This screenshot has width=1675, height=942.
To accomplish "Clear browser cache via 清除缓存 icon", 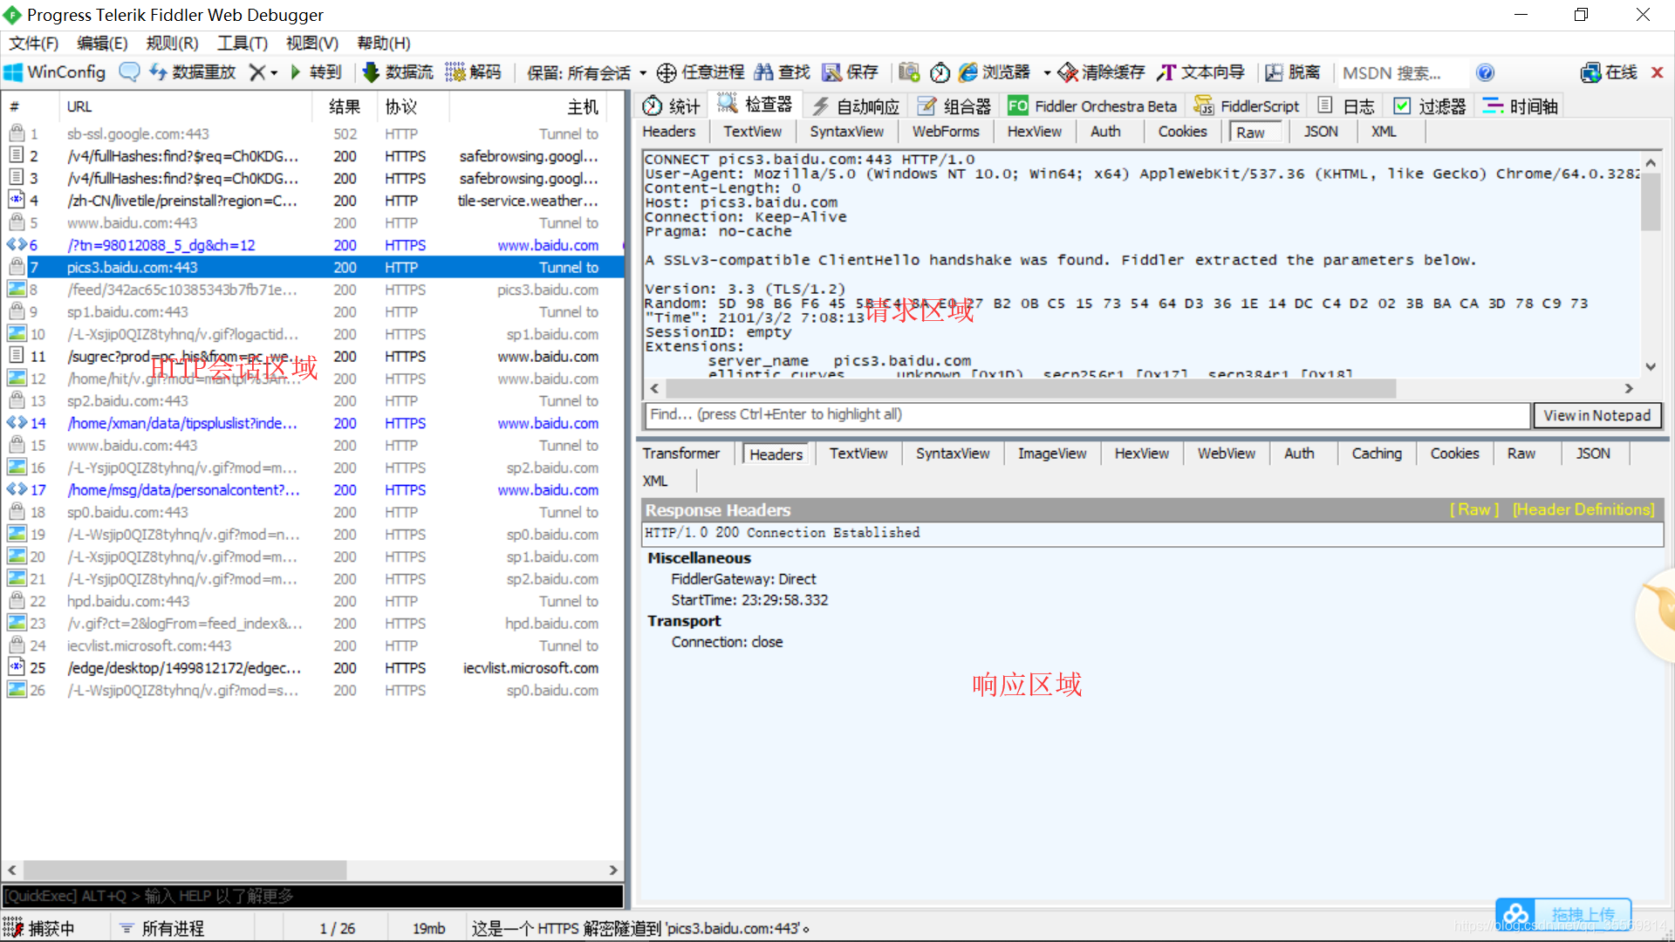I will [1100, 72].
